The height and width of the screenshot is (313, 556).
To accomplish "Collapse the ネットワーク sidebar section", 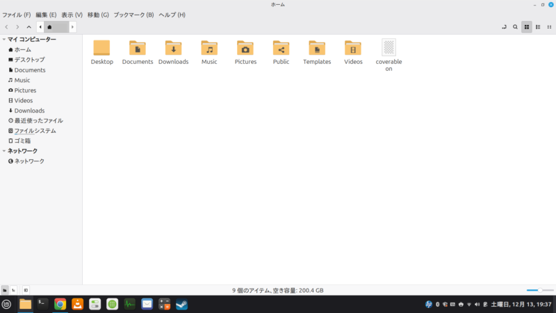I will click(4, 151).
